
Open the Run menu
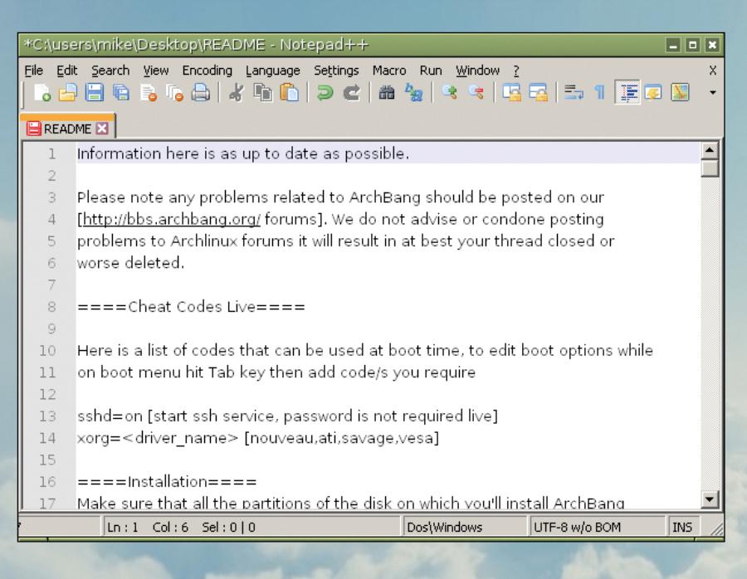pos(431,71)
